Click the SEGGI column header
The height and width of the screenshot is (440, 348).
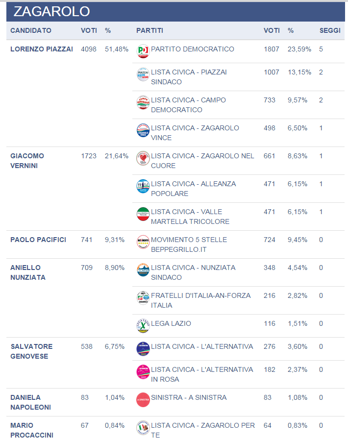coord(330,30)
